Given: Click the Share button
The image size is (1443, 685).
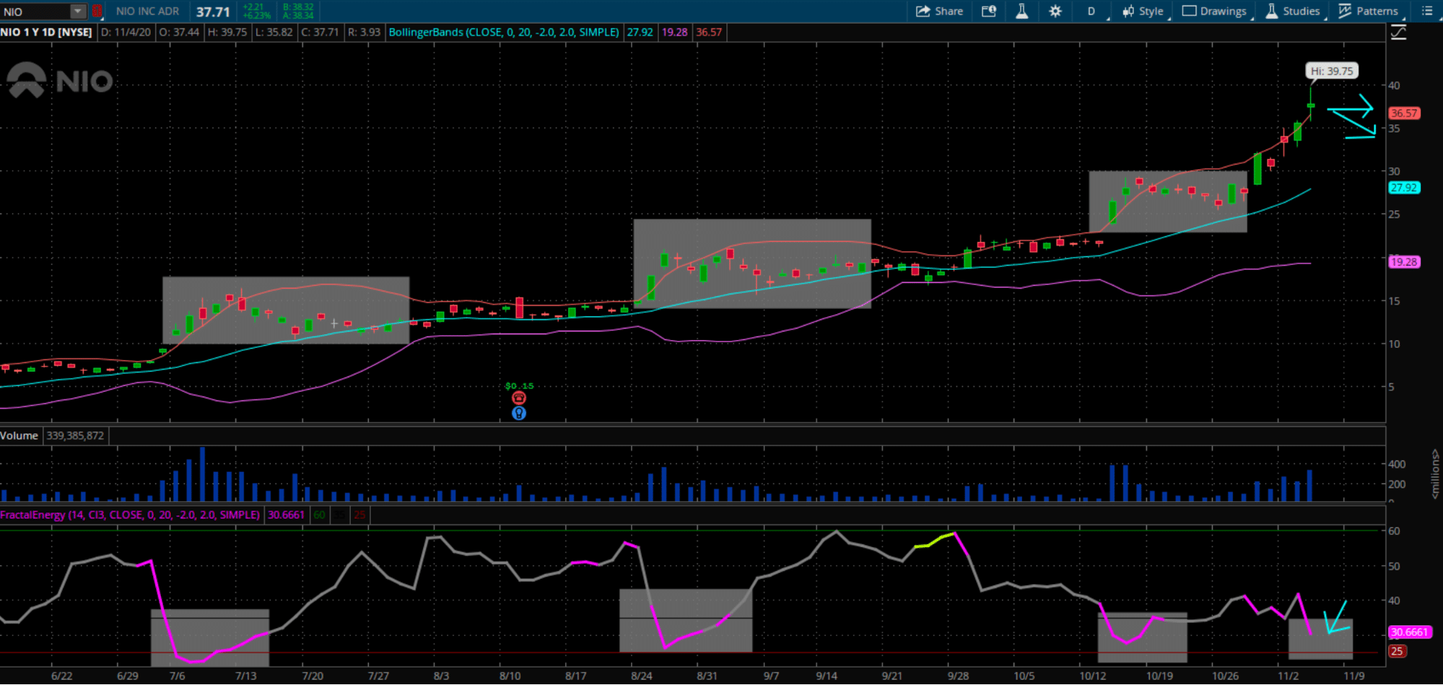Looking at the screenshot, I should coord(939,12).
